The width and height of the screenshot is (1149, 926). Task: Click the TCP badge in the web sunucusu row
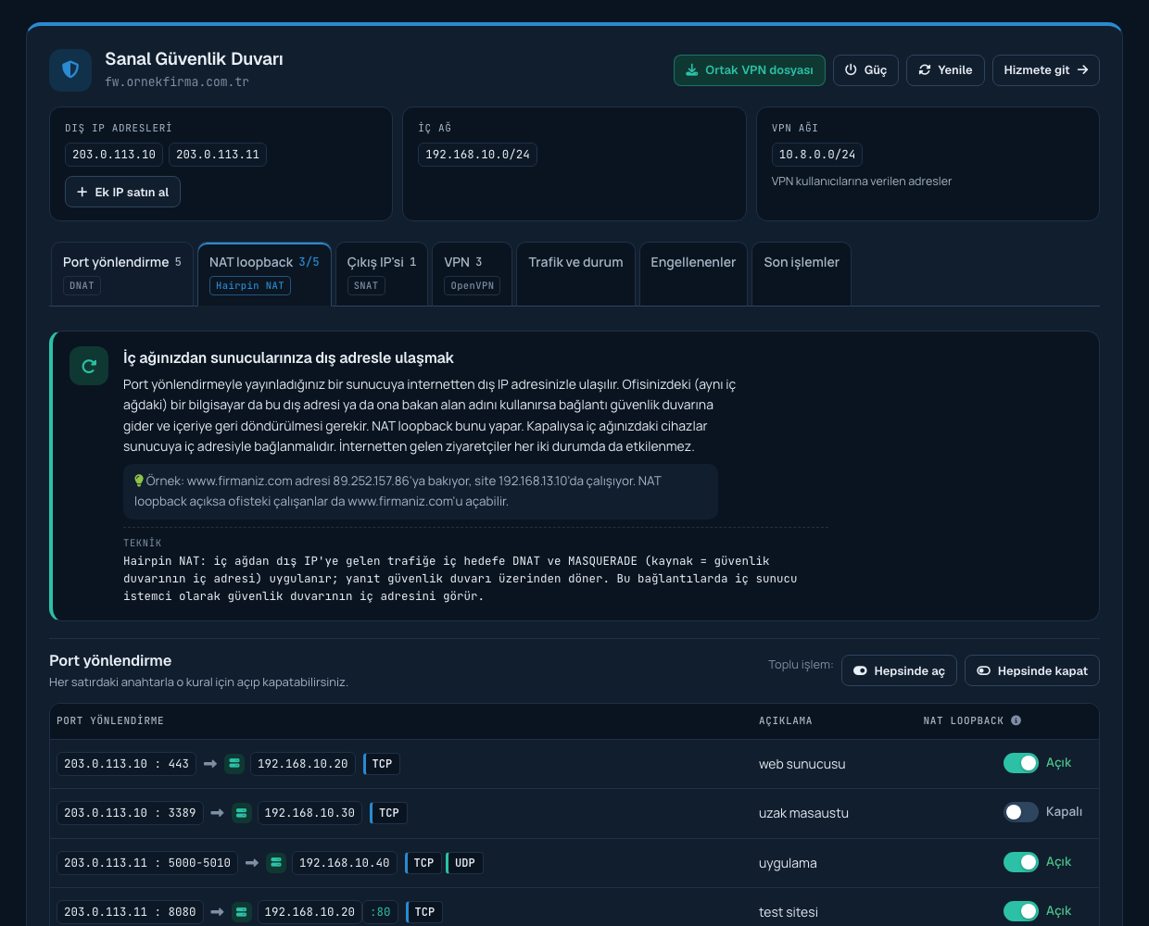(382, 764)
